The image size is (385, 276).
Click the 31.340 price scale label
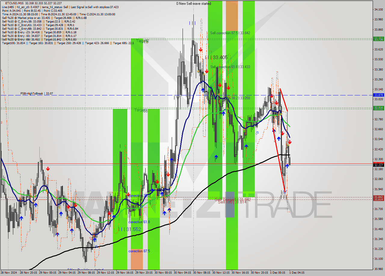[378, 239]
